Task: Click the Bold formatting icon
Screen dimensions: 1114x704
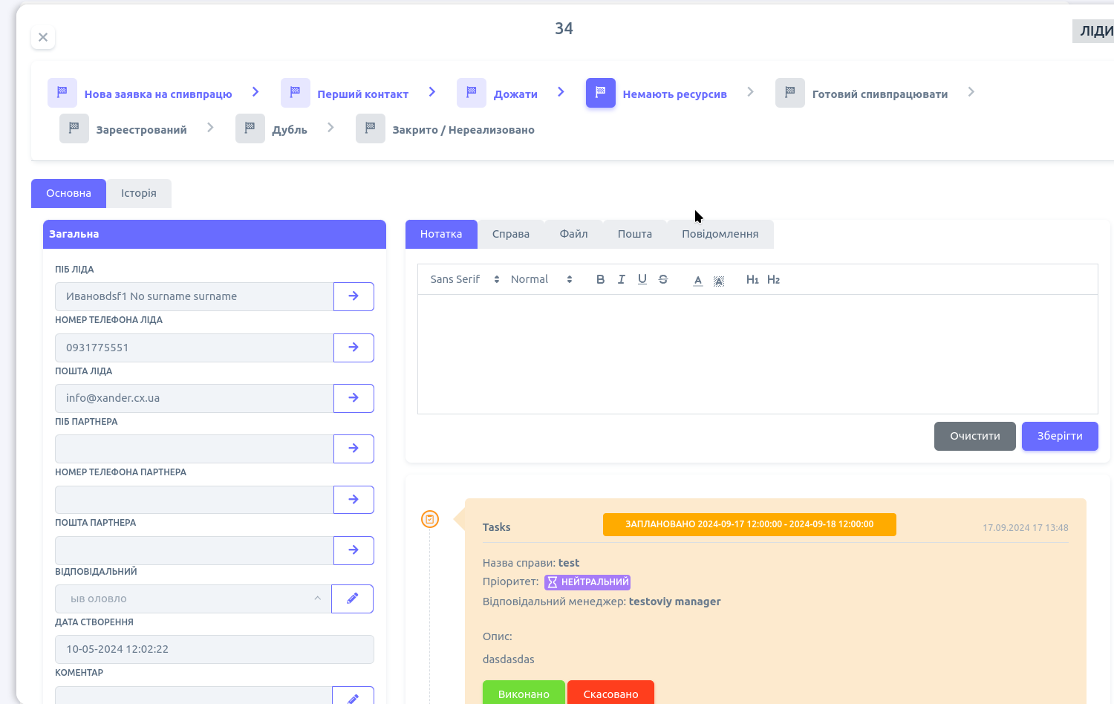Action: [600, 279]
